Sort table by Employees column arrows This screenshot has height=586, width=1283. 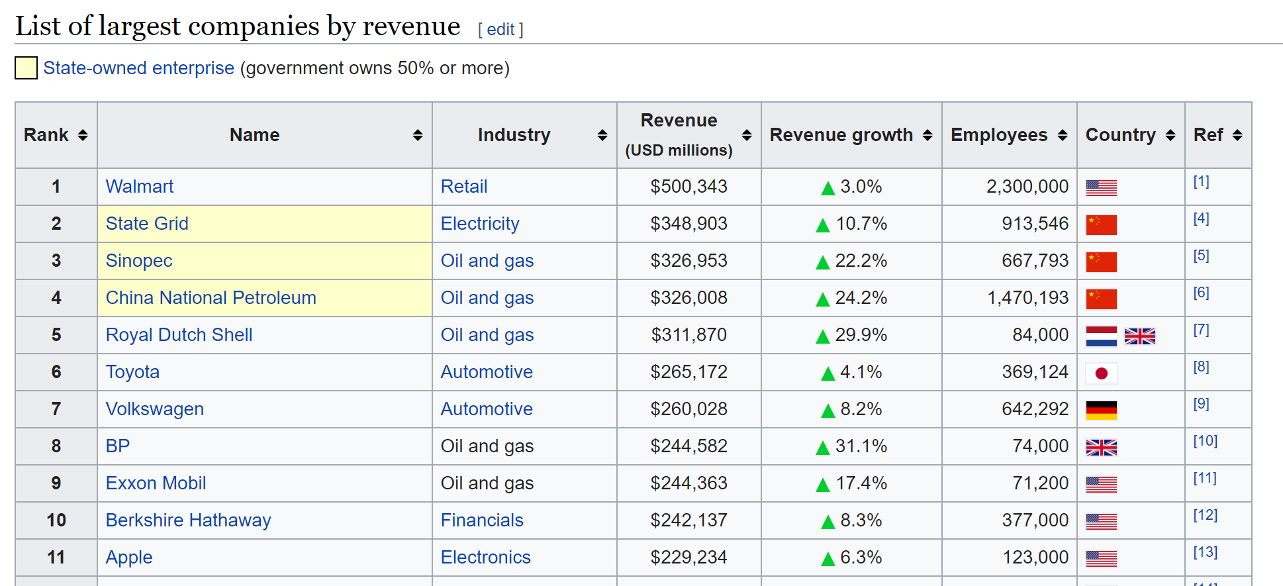pos(1063,135)
